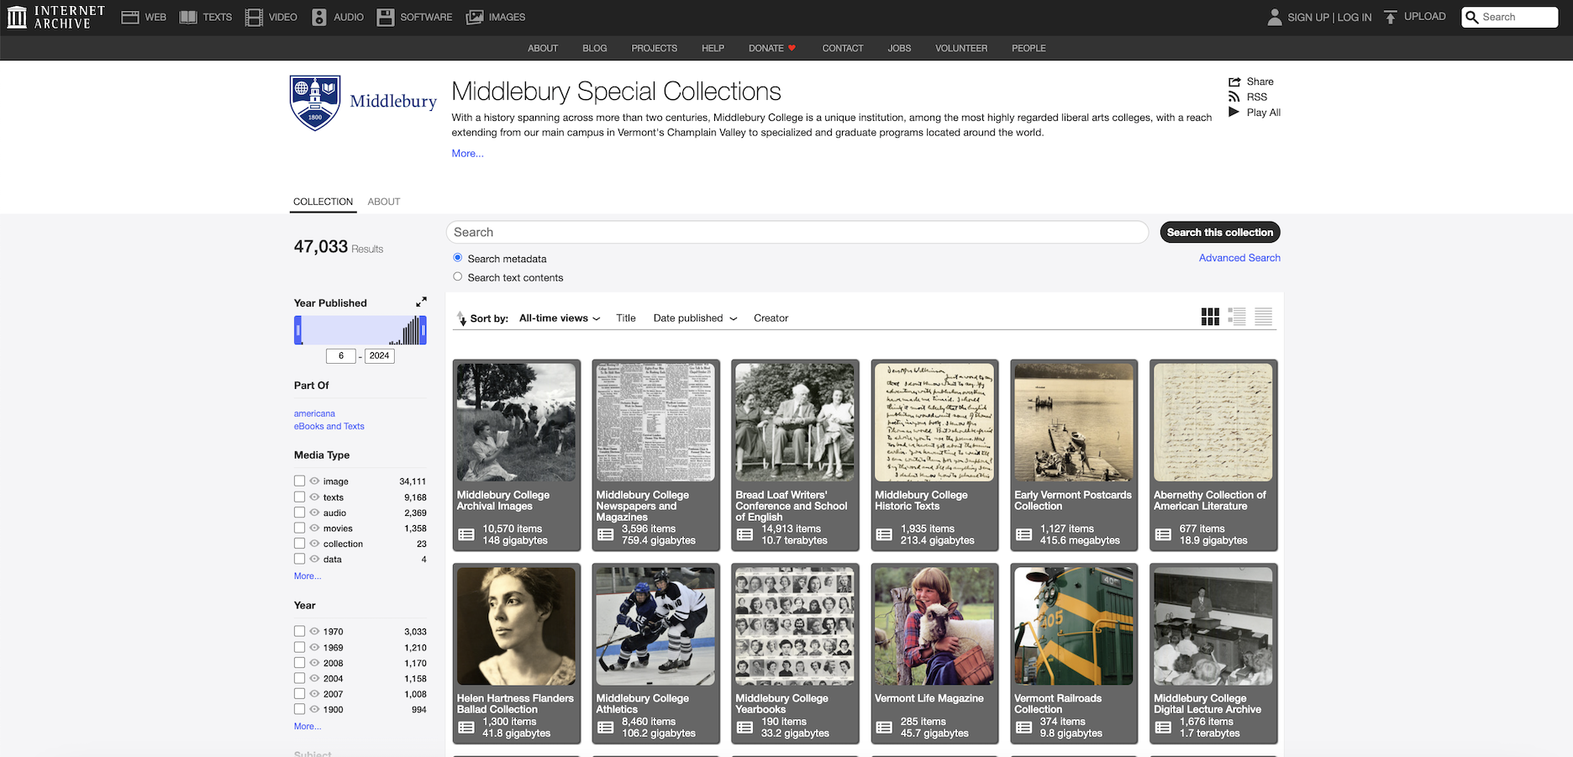Image resolution: width=1573 pixels, height=757 pixels.
Task: Open Date published sort dropdown
Action: click(695, 318)
